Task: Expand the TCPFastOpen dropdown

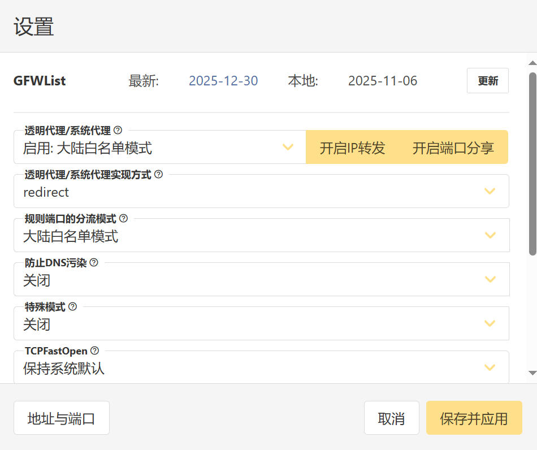Action: pos(261,369)
